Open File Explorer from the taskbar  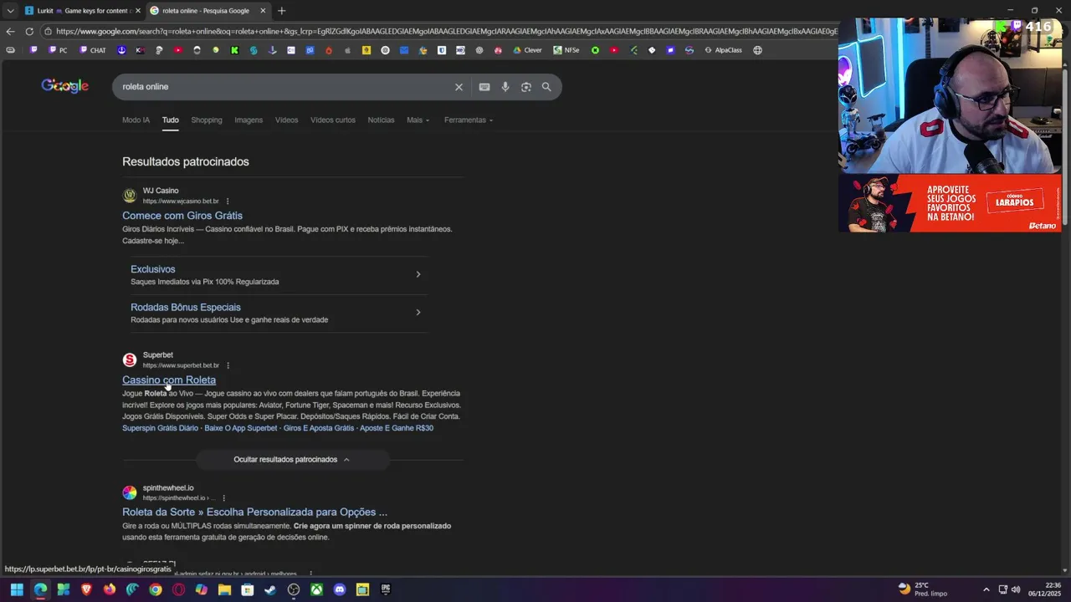coord(224,589)
